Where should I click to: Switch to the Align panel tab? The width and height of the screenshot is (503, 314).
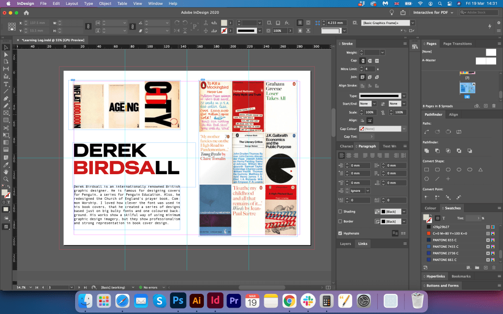pyautogui.click(x=453, y=114)
